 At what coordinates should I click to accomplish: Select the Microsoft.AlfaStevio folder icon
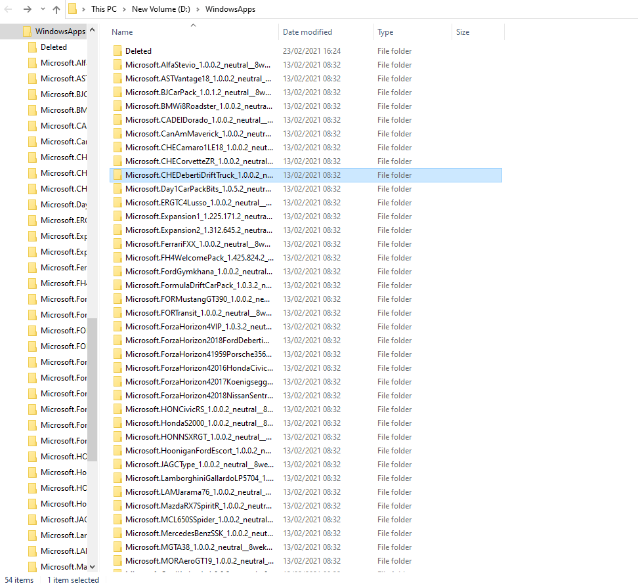117,65
